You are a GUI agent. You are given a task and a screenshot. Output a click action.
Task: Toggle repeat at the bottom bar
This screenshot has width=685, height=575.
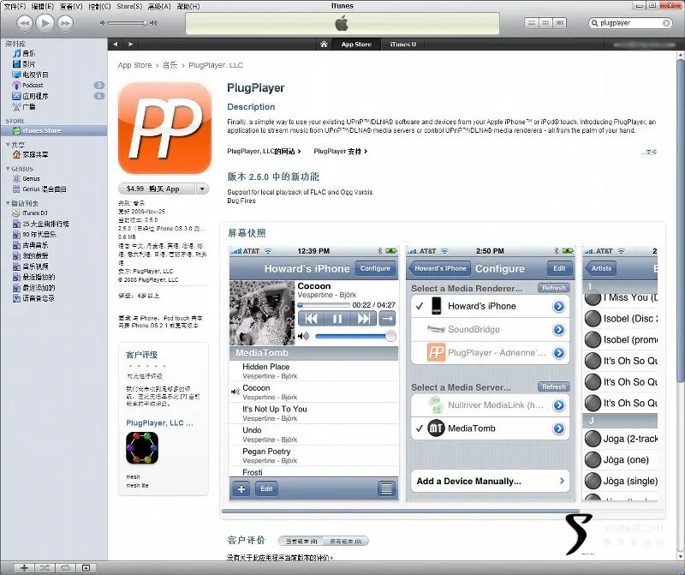click(x=66, y=568)
